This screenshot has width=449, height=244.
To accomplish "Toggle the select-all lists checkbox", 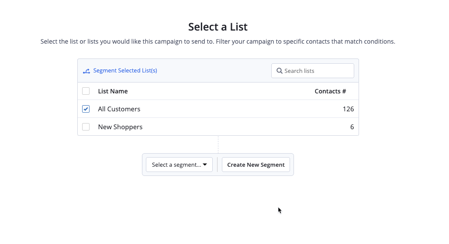I will pyautogui.click(x=86, y=91).
